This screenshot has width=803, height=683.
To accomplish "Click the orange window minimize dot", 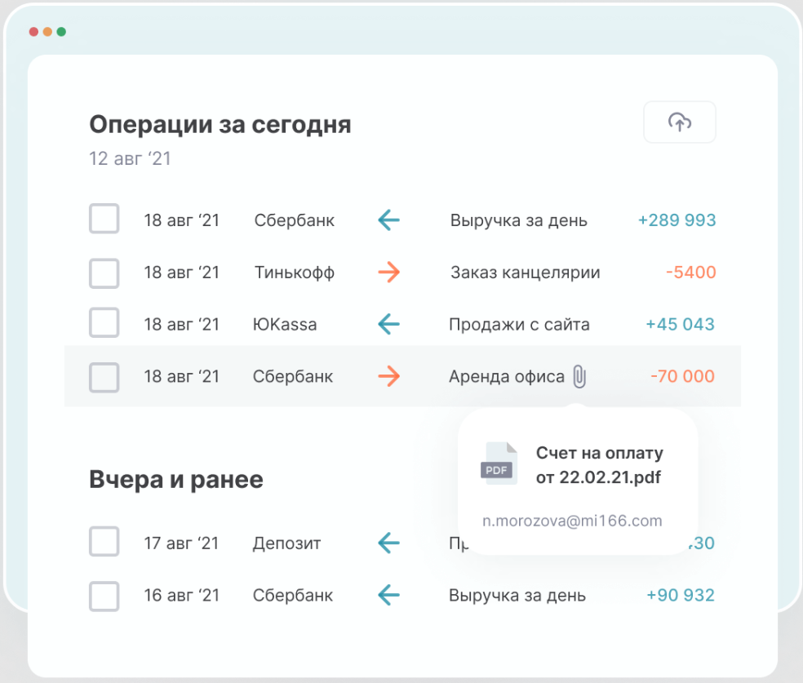I will [47, 32].
